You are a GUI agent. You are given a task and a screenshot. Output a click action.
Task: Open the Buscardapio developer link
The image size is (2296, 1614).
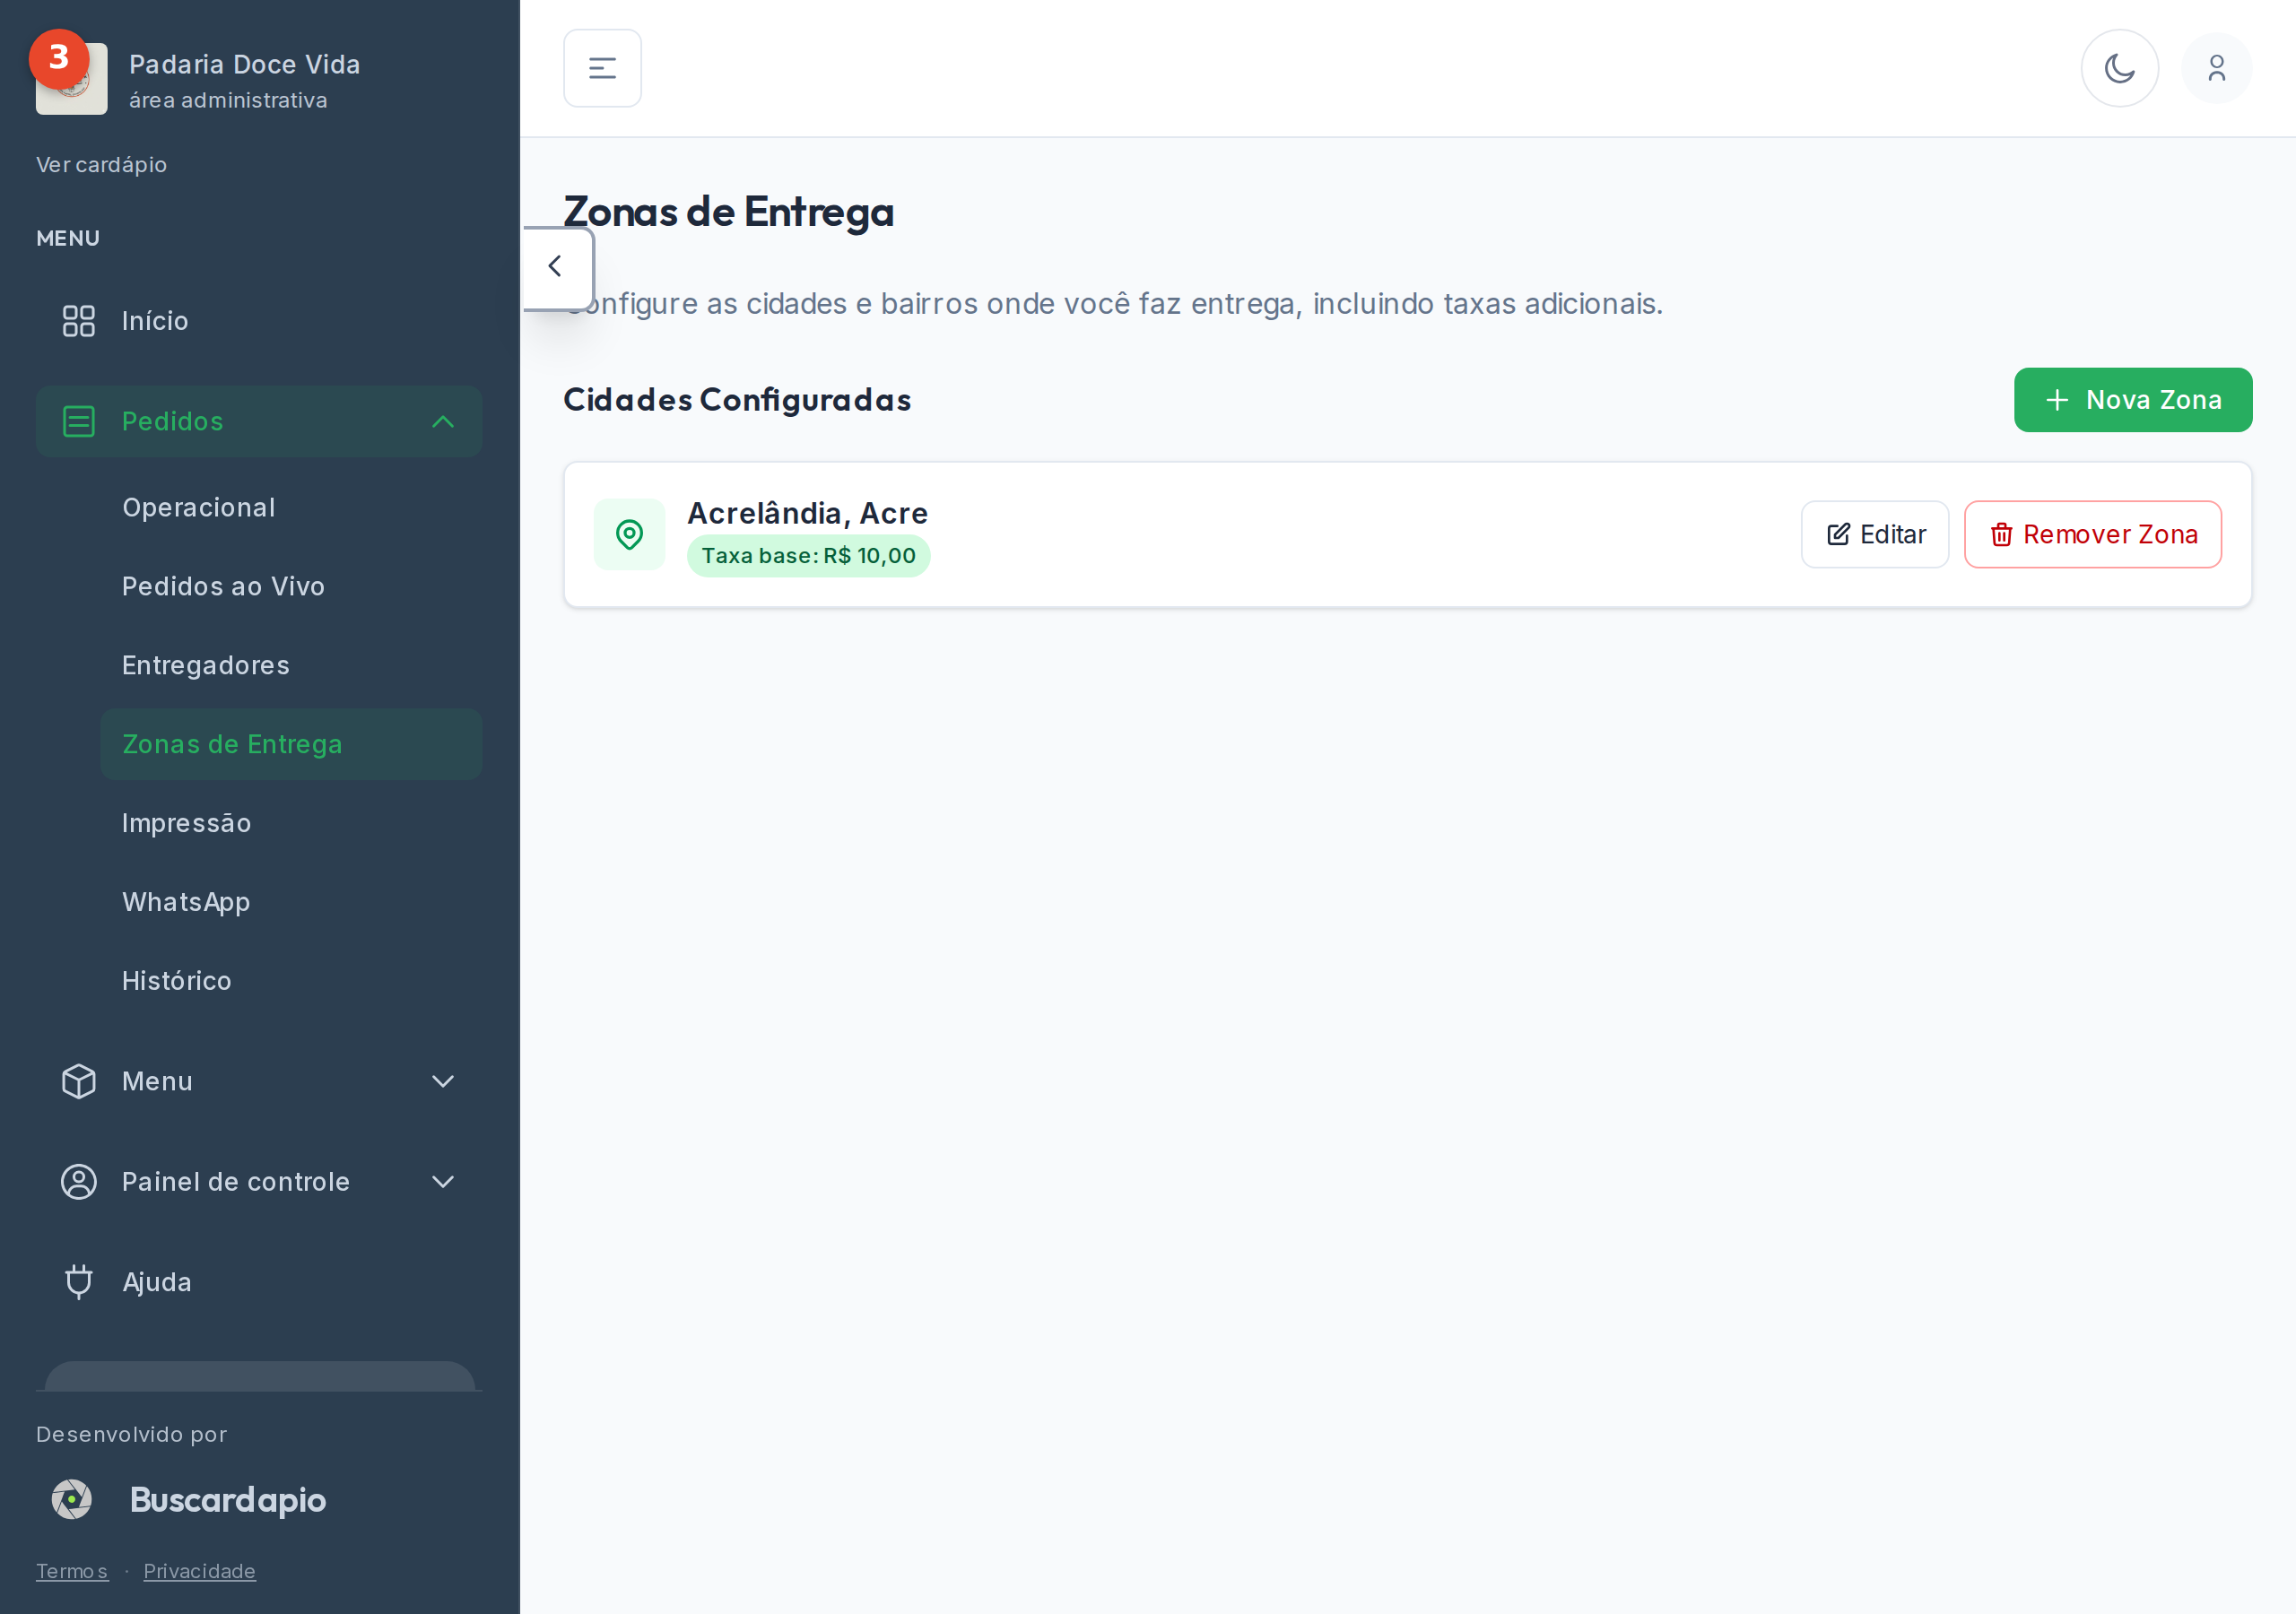tap(228, 1500)
